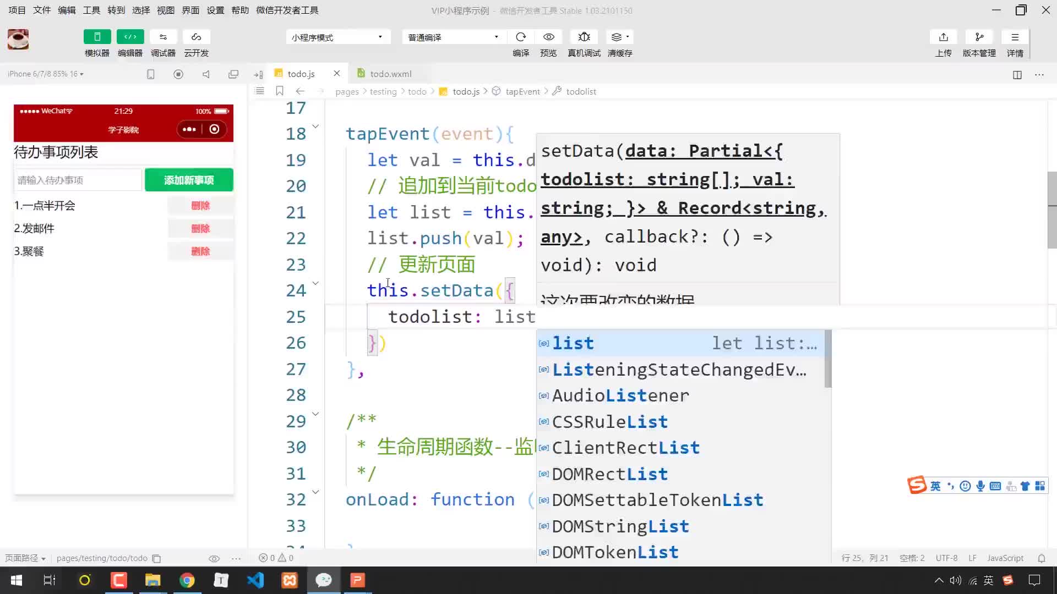Click the simulator record icon
Image resolution: width=1057 pixels, height=594 pixels.
click(178, 74)
